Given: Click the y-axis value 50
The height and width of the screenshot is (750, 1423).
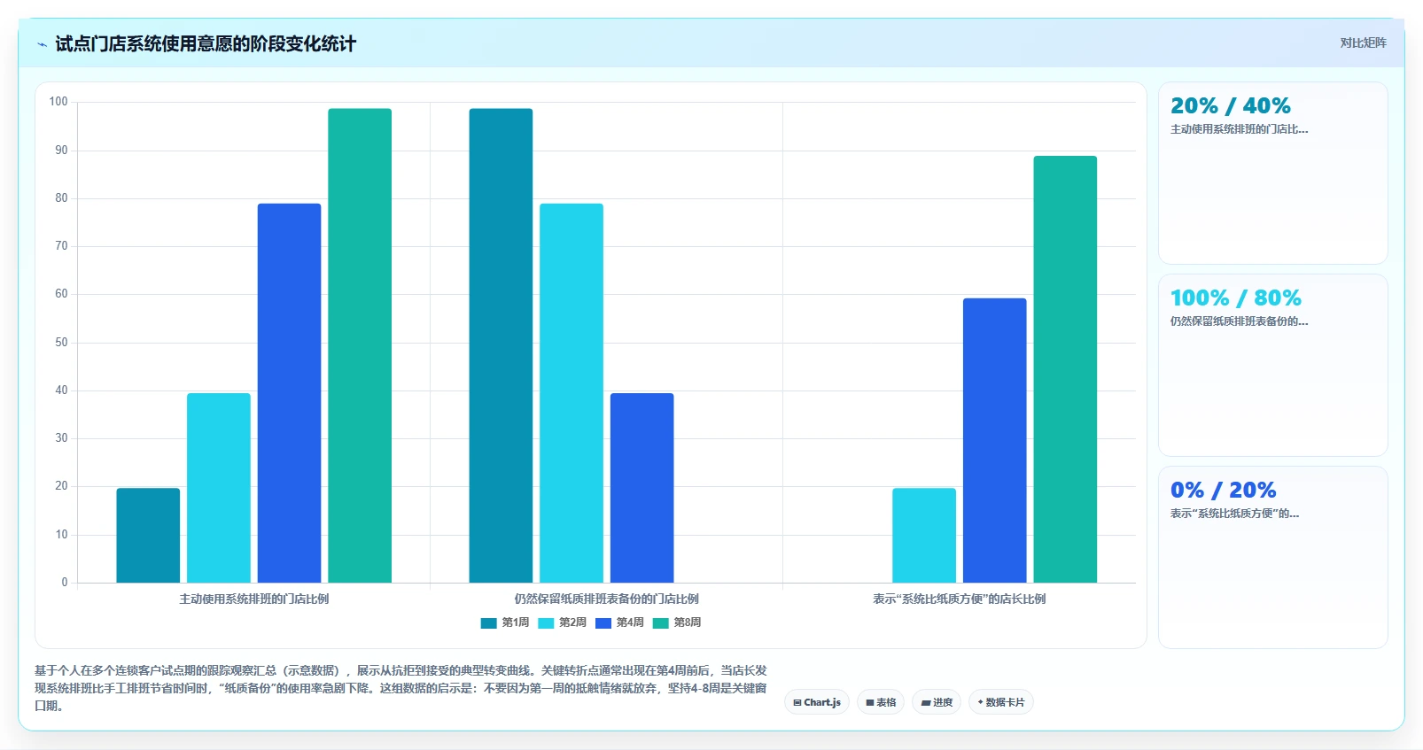Looking at the screenshot, I should pyautogui.click(x=61, y=343).
